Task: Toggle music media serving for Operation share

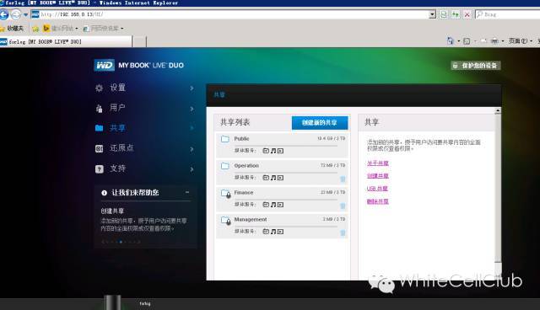Action: (x=273, y=178)
